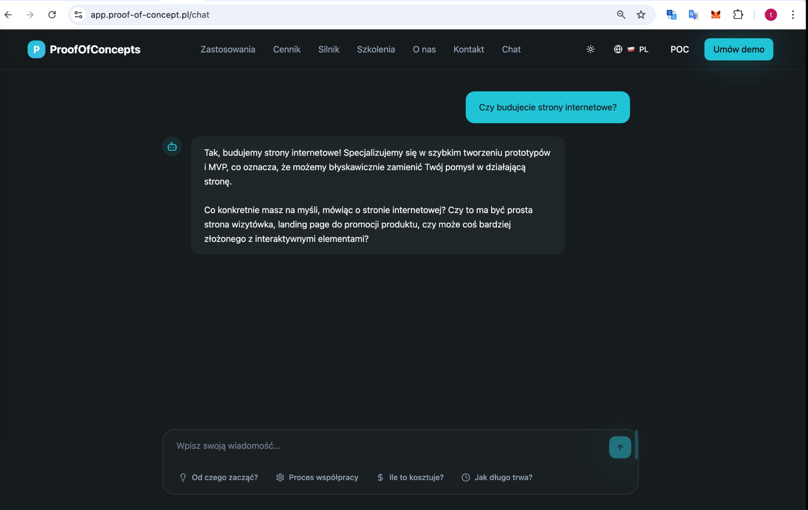Toggle the bookmark star for this page
This screenshot has height=510, width=808.
click(641, 15)
